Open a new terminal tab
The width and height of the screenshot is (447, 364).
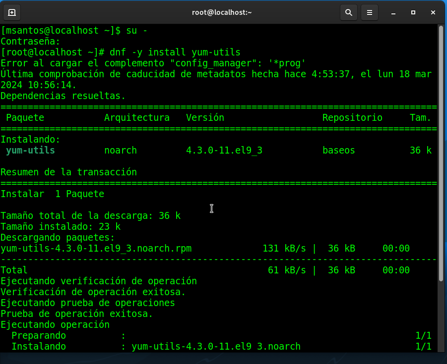(x=12, y=12)
